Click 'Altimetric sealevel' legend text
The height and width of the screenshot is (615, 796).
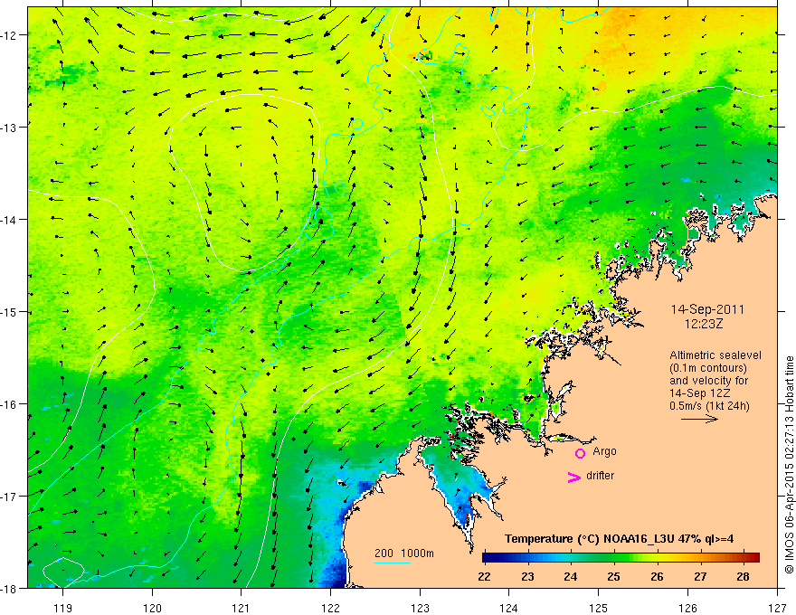pos(715,355)
